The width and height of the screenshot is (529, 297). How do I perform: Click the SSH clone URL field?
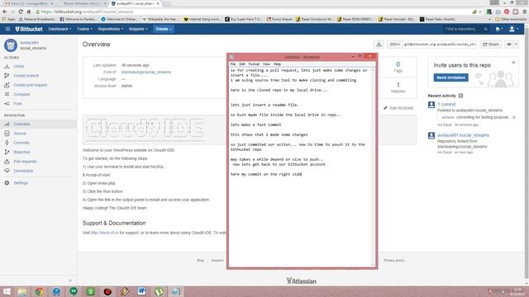pyautogui.click(x=440, y=44)
